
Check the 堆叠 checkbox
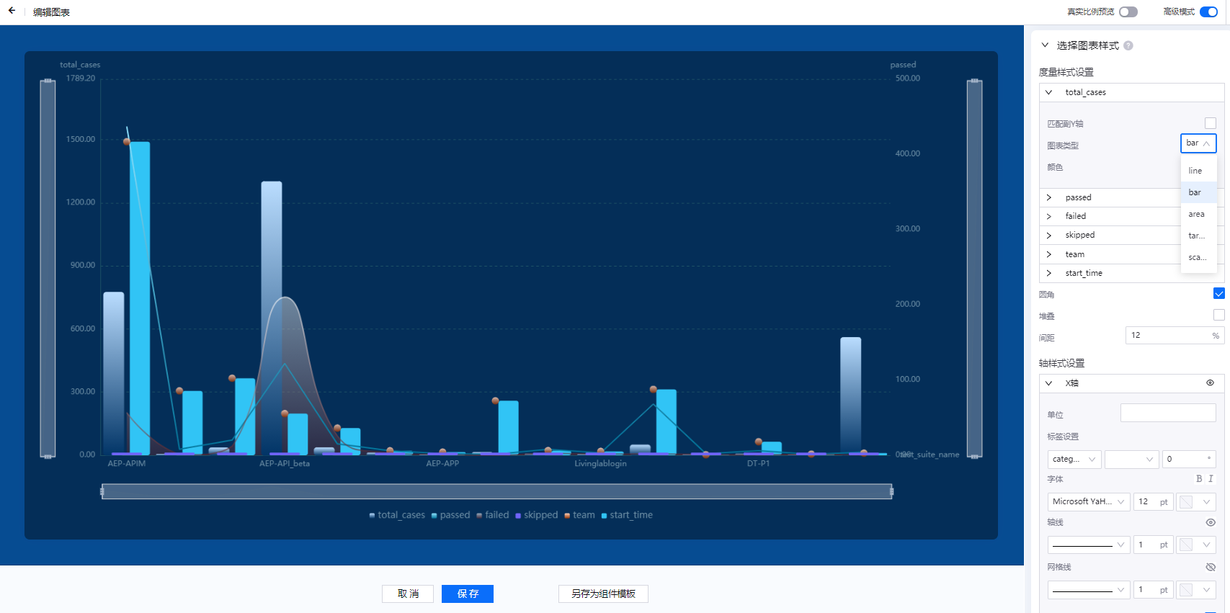point(1219,315)
